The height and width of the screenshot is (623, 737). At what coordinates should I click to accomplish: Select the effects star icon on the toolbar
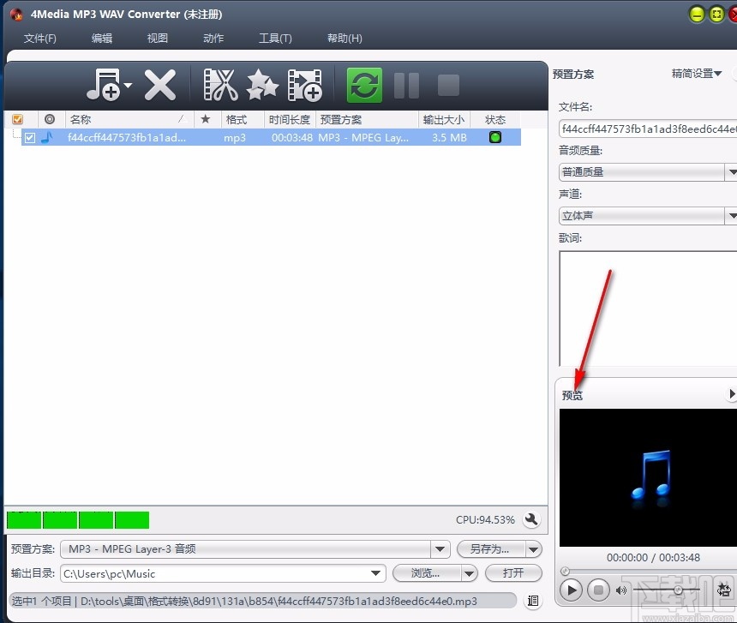click(262, 85)
